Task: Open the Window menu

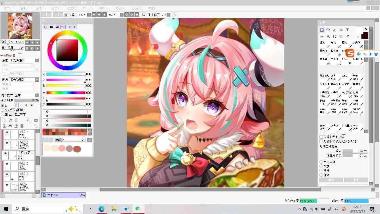Action: pos(136,8)
